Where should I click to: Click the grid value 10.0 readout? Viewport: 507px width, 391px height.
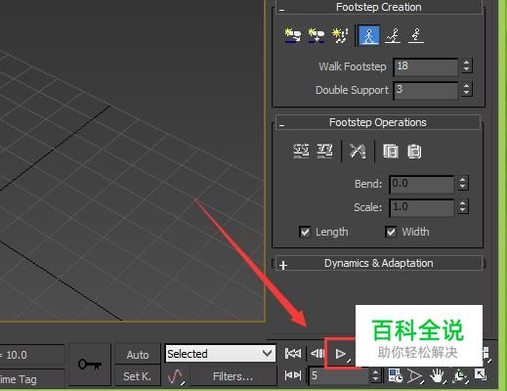click(x=17, y=355)
